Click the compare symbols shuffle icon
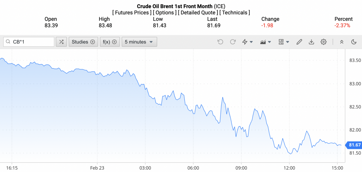 pyautogui.click(x=61, y=42)
